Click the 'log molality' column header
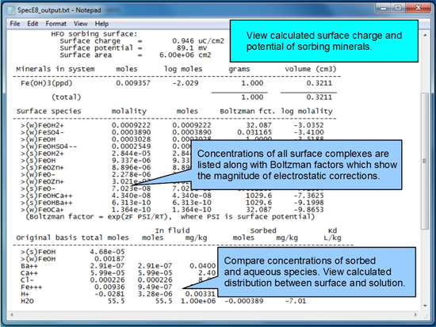This screenshot has height=327, width=436. [307, 111]
